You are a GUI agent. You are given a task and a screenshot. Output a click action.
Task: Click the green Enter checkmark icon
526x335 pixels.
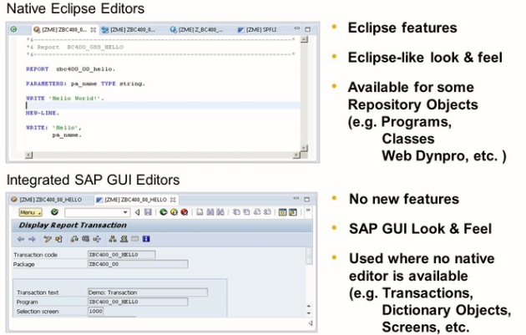[55, 212]
